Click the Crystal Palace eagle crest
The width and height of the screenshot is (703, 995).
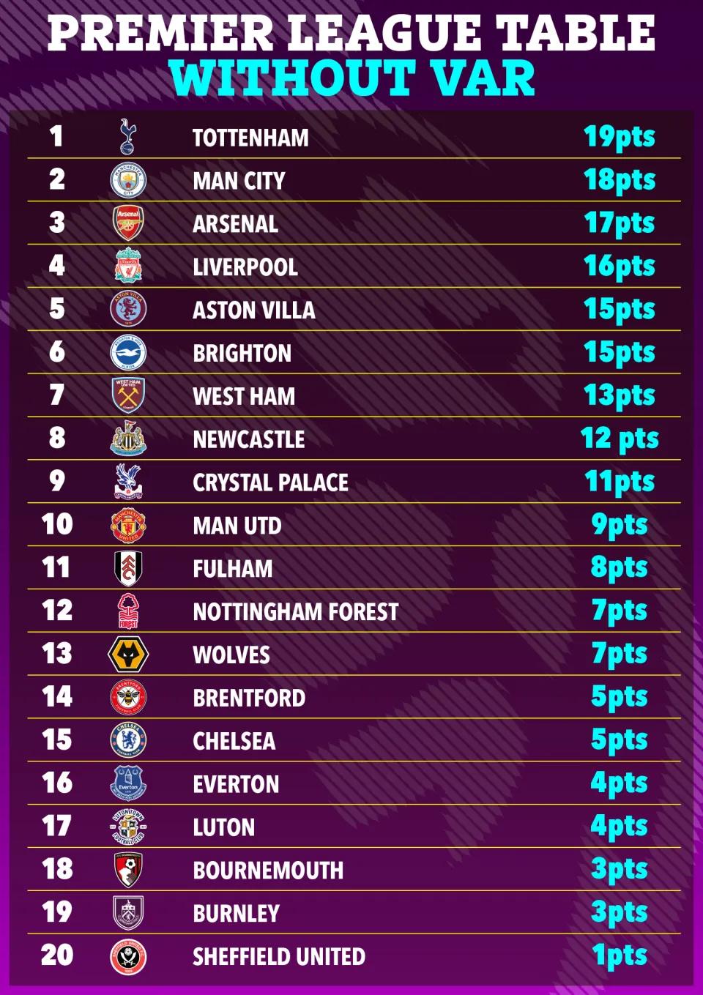(x=128, y=482)
